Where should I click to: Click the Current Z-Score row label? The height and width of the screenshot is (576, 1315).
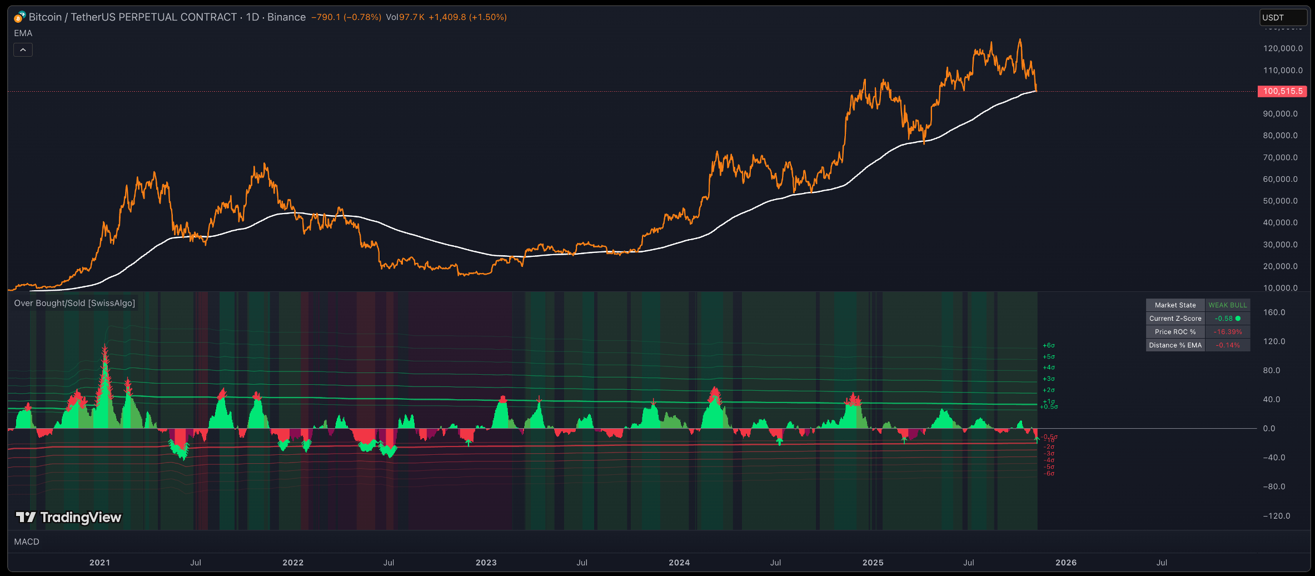coord(1175,319)
